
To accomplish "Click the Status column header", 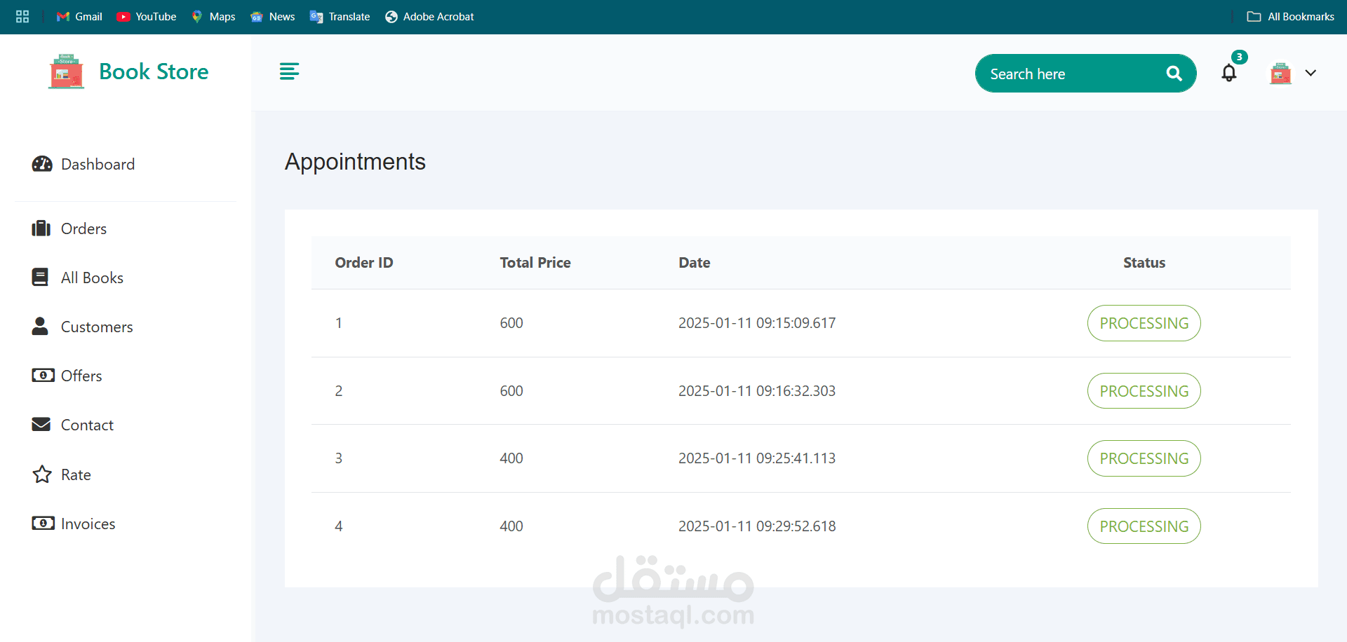I will [x=1144, y=263].
